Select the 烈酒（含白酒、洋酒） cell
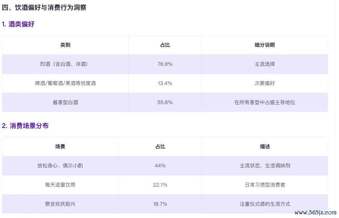 coord(65,64)
